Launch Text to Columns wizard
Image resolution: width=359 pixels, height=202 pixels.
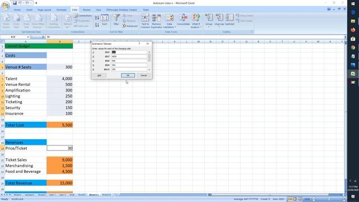(x=145, y=21)
